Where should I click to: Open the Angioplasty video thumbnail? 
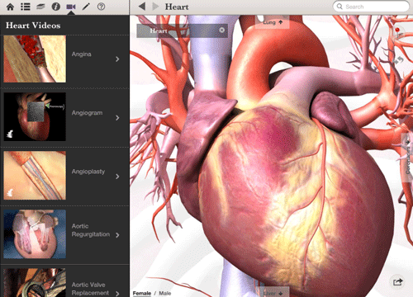point(35,176)
